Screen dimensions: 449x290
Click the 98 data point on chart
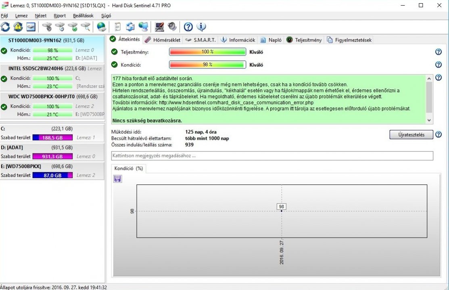tap(282, 211)
